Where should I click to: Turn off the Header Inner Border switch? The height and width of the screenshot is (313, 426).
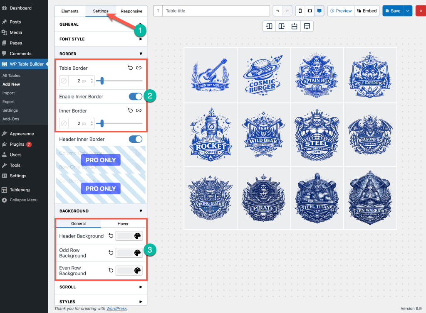(x=136, y=139)
